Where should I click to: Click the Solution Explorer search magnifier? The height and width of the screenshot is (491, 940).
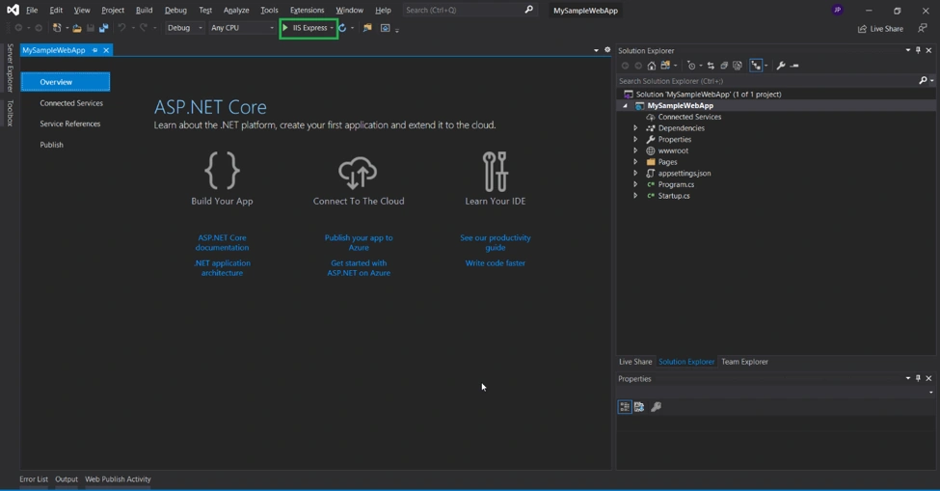pyautogui.click(x=923, y=80)
